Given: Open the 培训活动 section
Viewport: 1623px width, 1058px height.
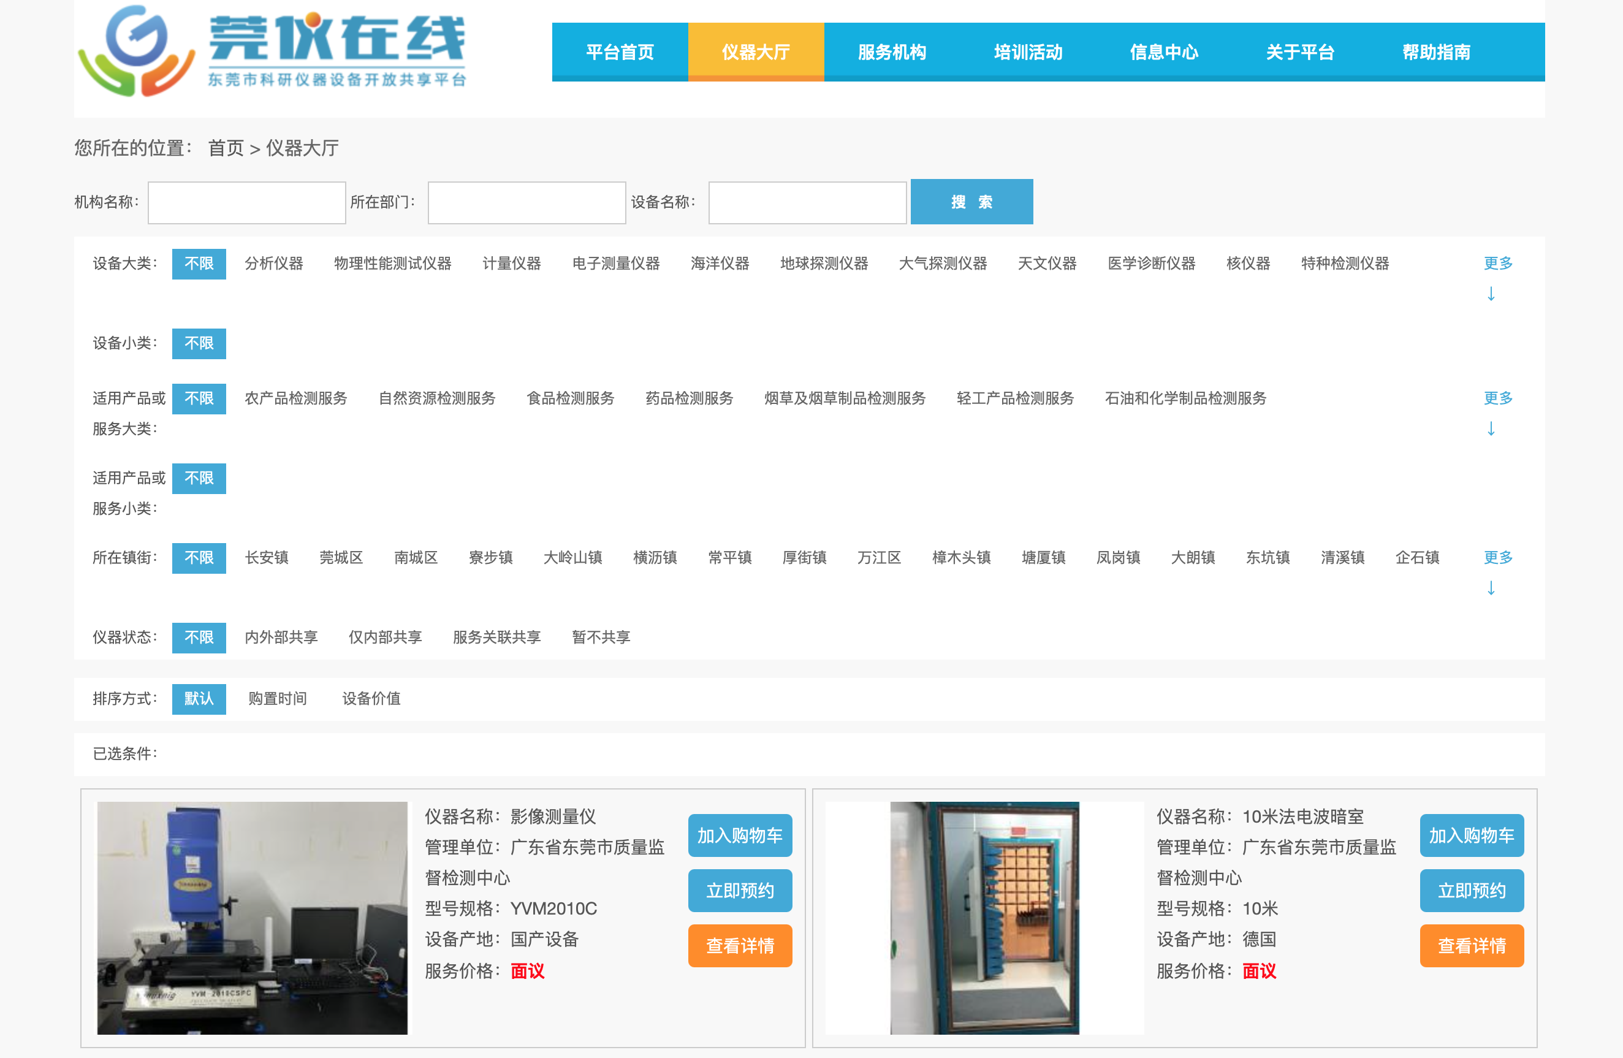Looking at the screenshot, I should (1028, 51).
